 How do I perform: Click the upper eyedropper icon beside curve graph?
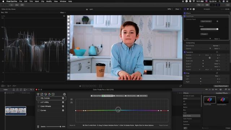pyautogui.click(x=71, y=99)
